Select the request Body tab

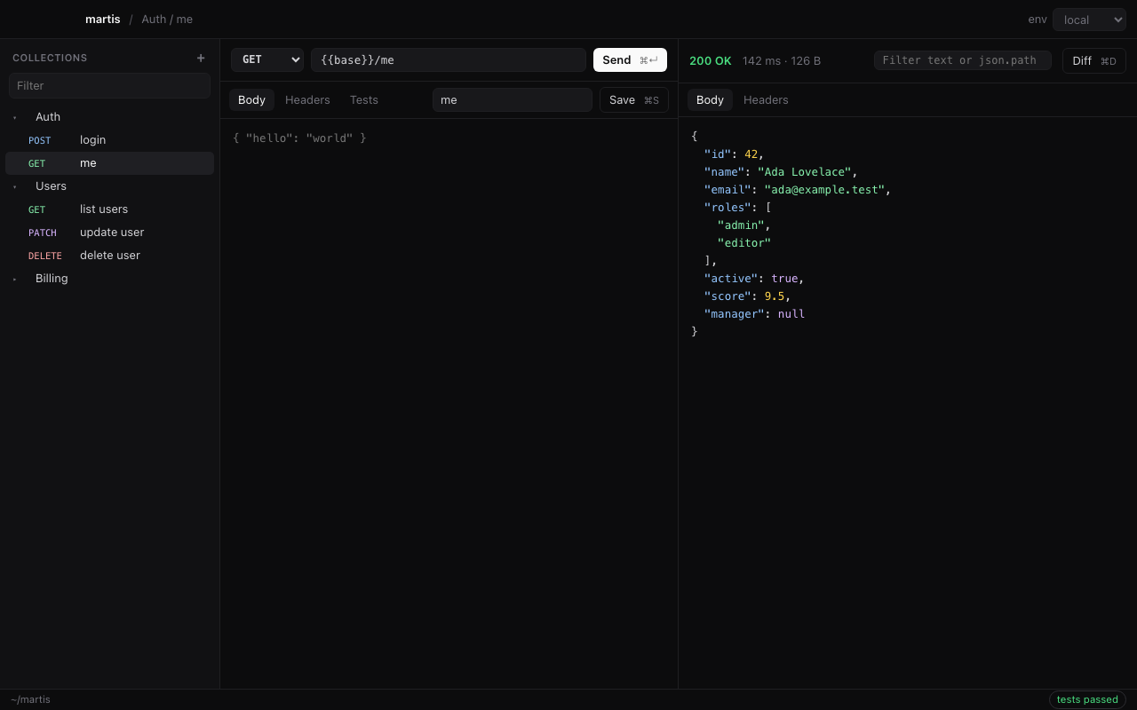251,99
